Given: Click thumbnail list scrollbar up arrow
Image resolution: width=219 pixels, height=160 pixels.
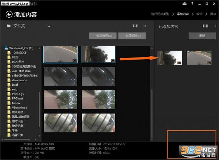Looking at the screenshot, I should (x=152, y=48).
